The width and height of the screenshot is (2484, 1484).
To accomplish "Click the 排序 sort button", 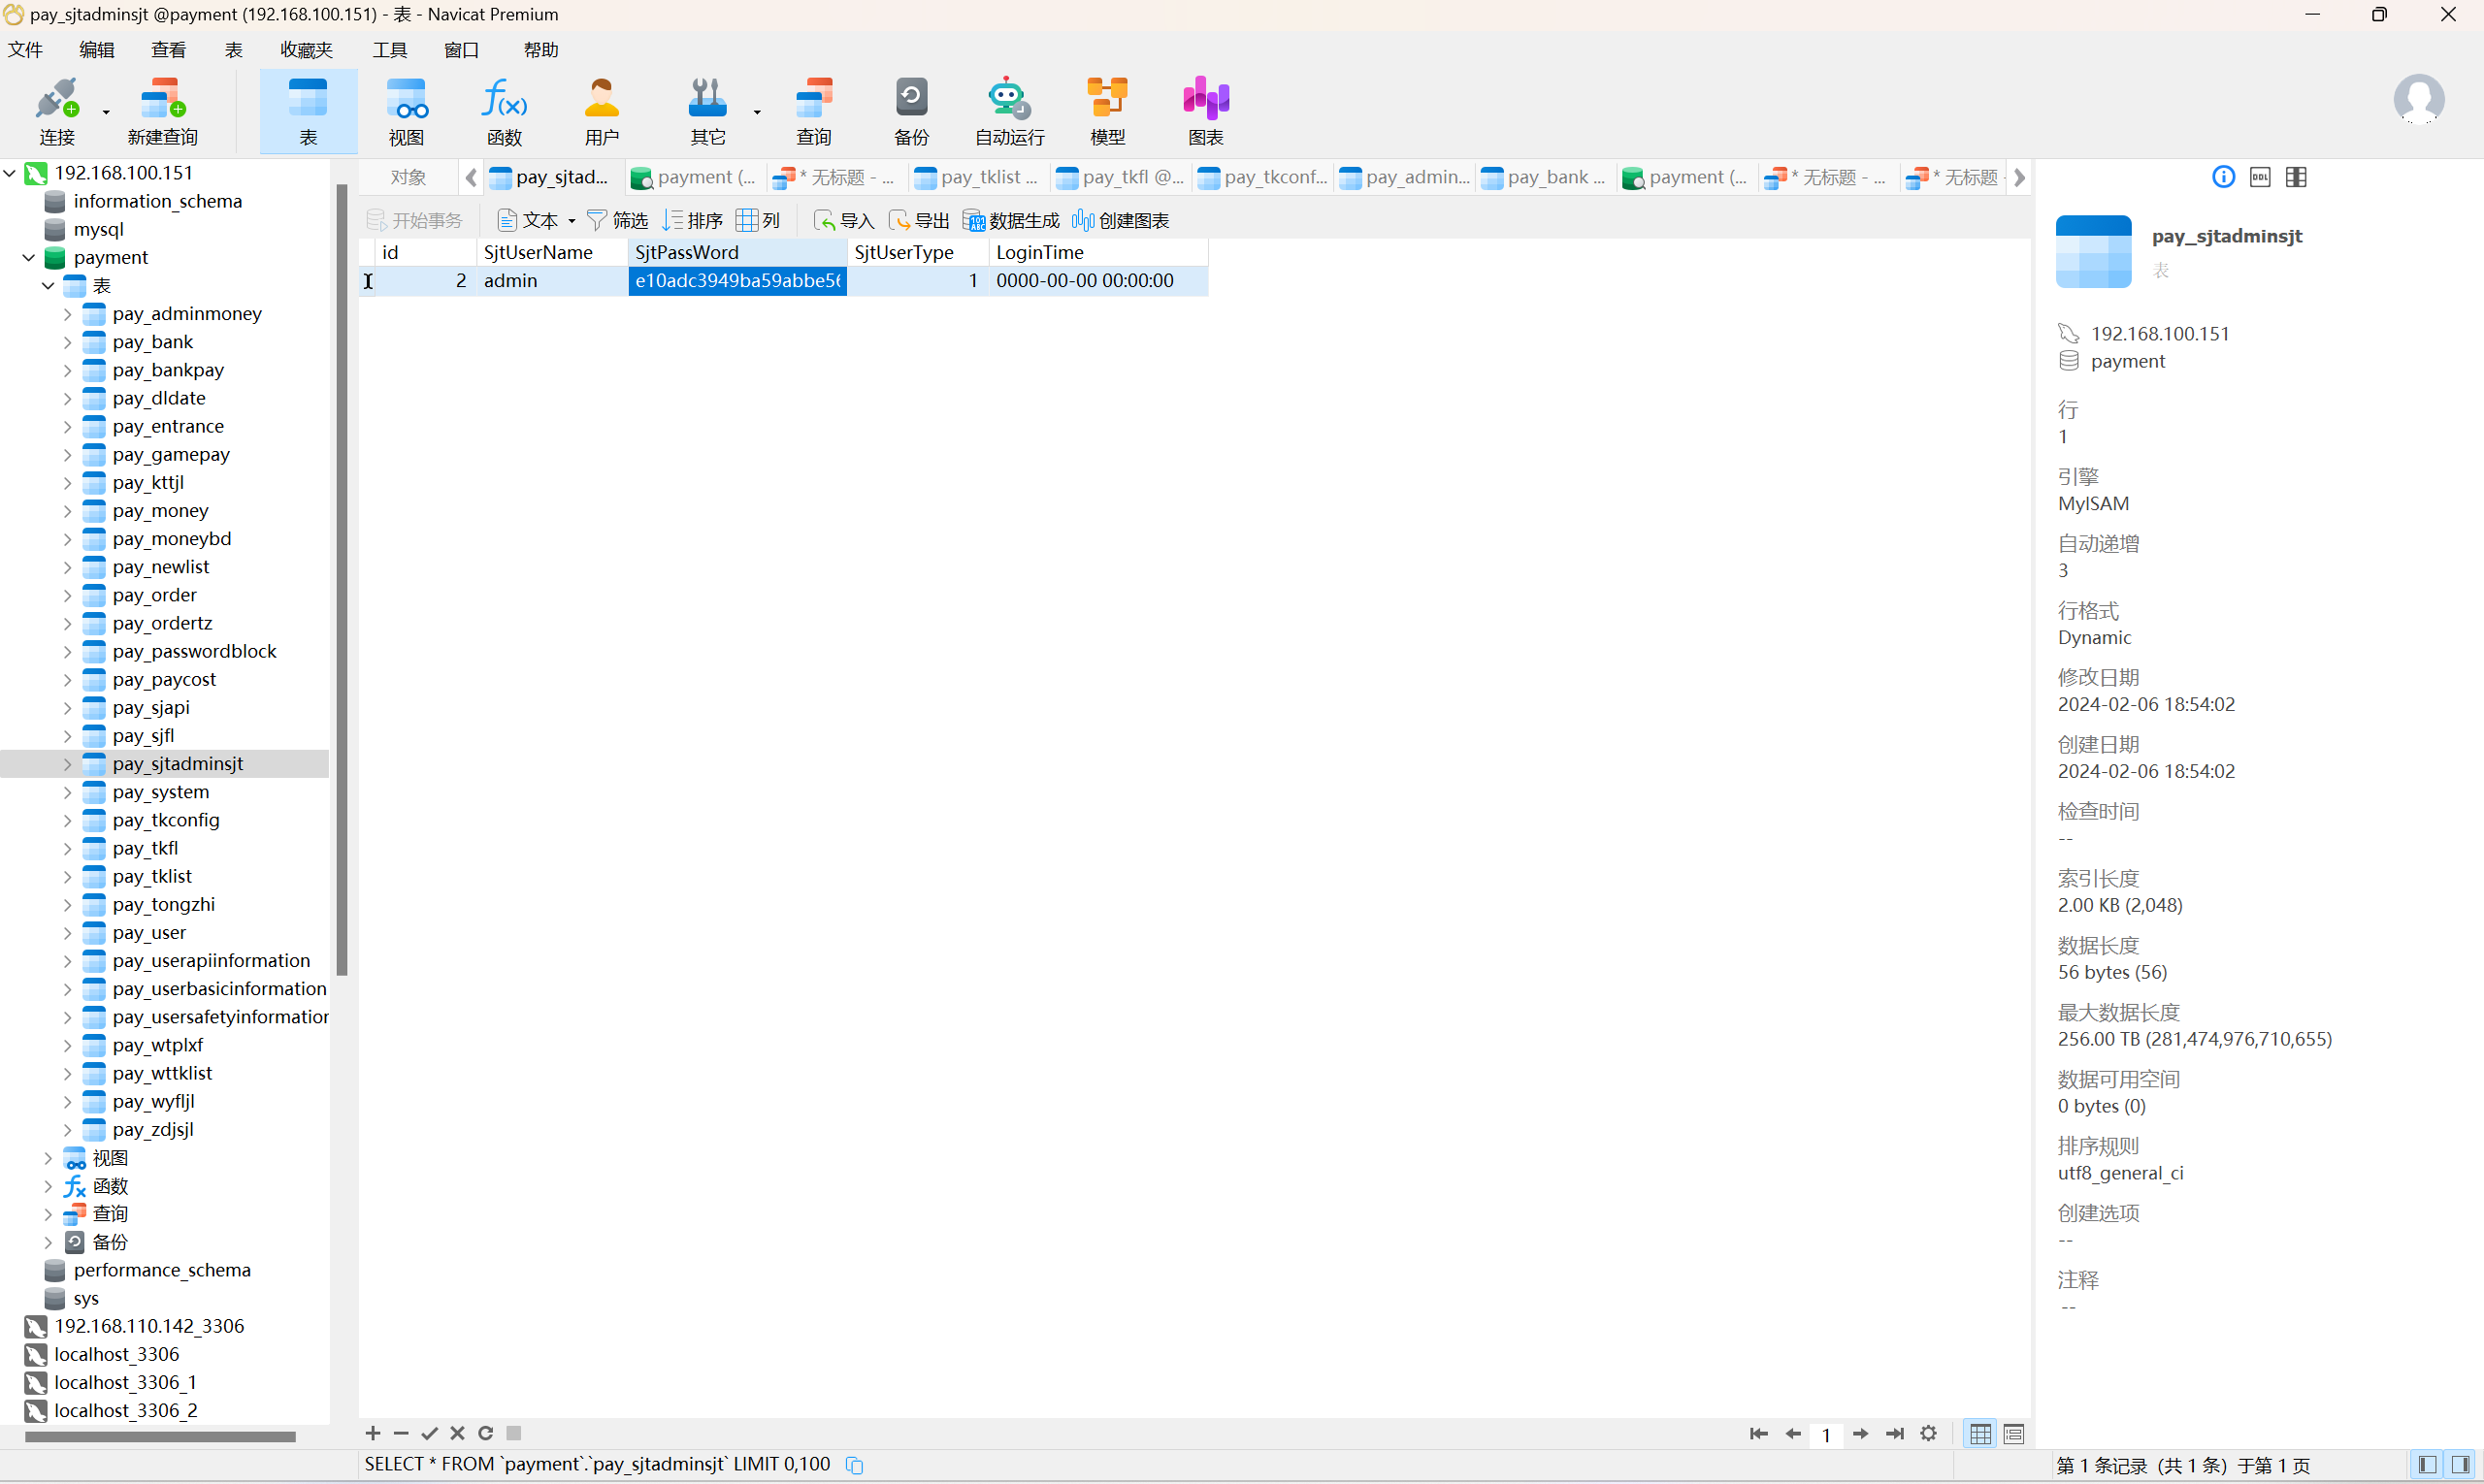I will click(692, 220).
